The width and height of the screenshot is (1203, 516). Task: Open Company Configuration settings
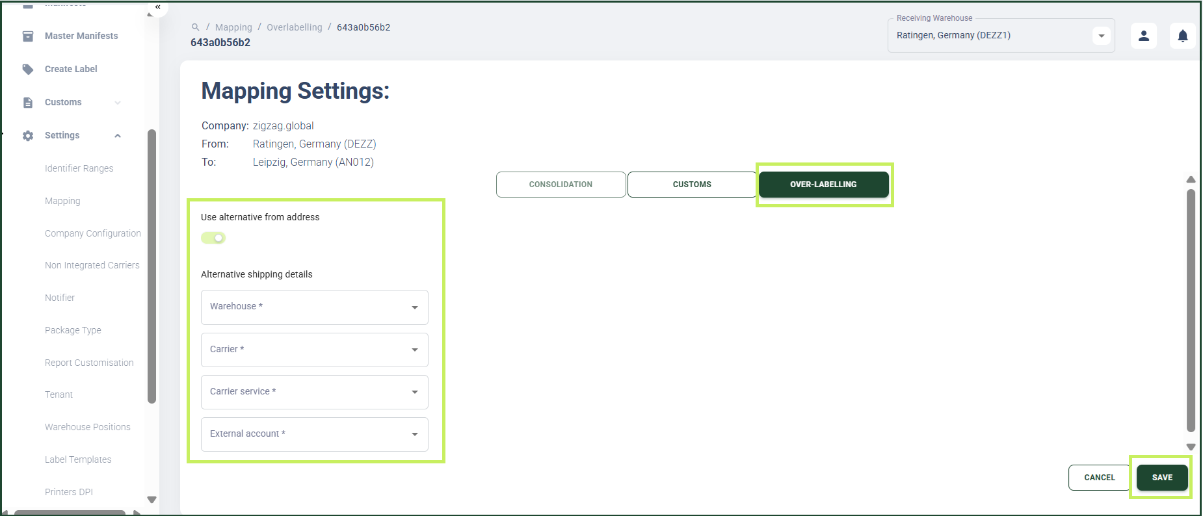coord(93,233)
